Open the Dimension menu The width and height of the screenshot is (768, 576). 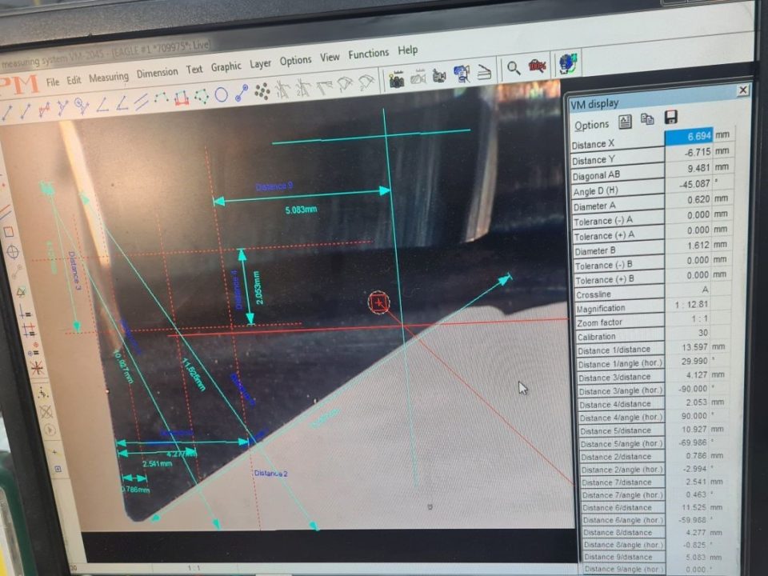[x=157, y=73]
